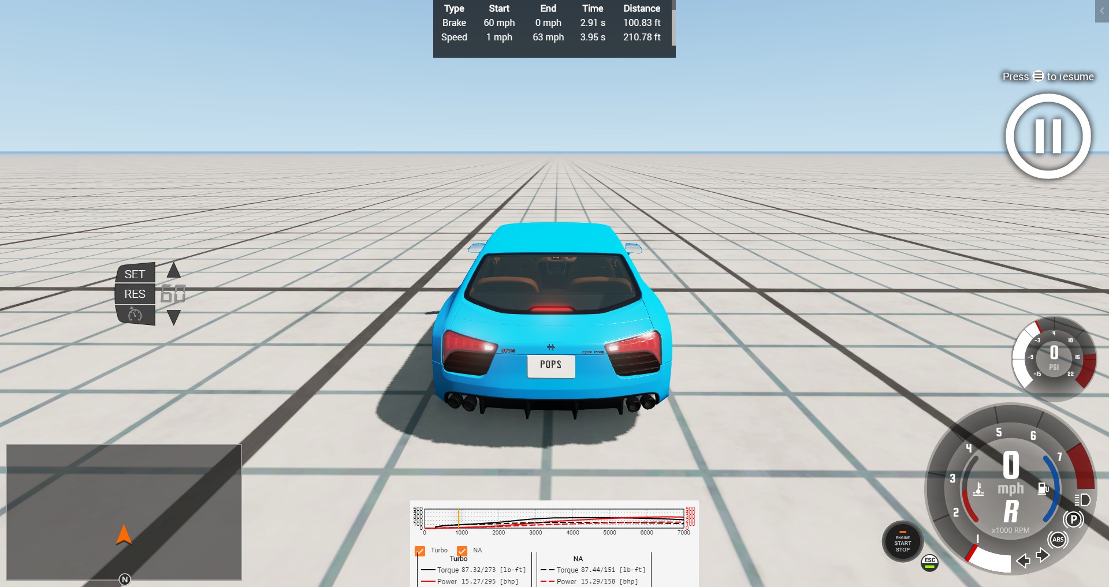Viewport: 1109px width, 587px height.
Task: Click the menu icon next to Press
Action: point(1038,76)
